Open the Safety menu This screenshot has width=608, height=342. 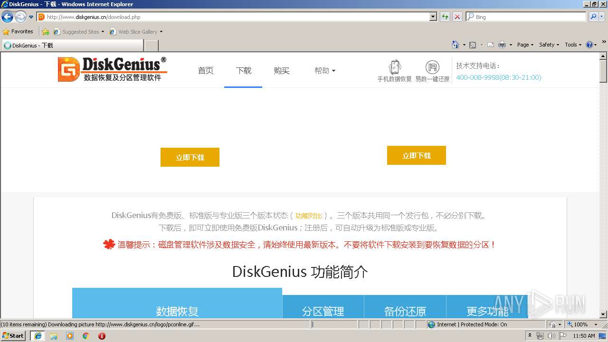[549, 45]
